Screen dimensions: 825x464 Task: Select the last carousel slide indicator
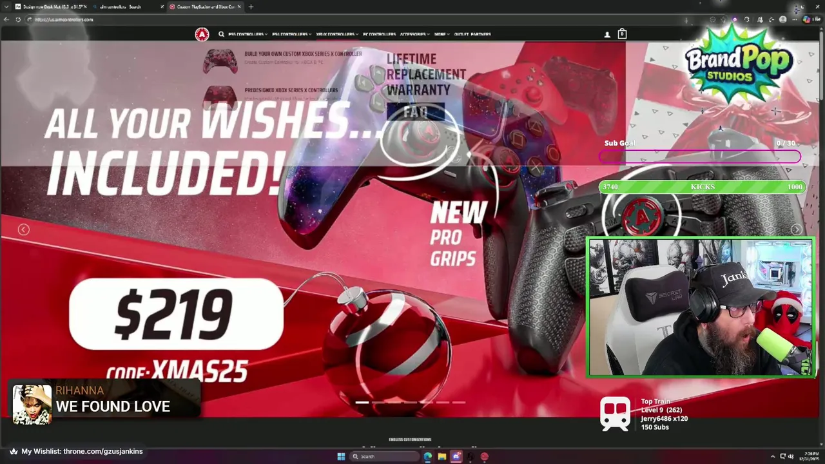point(459,402)
